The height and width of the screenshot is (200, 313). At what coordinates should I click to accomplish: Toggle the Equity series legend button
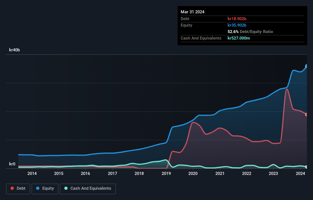[x=45, y=189]
